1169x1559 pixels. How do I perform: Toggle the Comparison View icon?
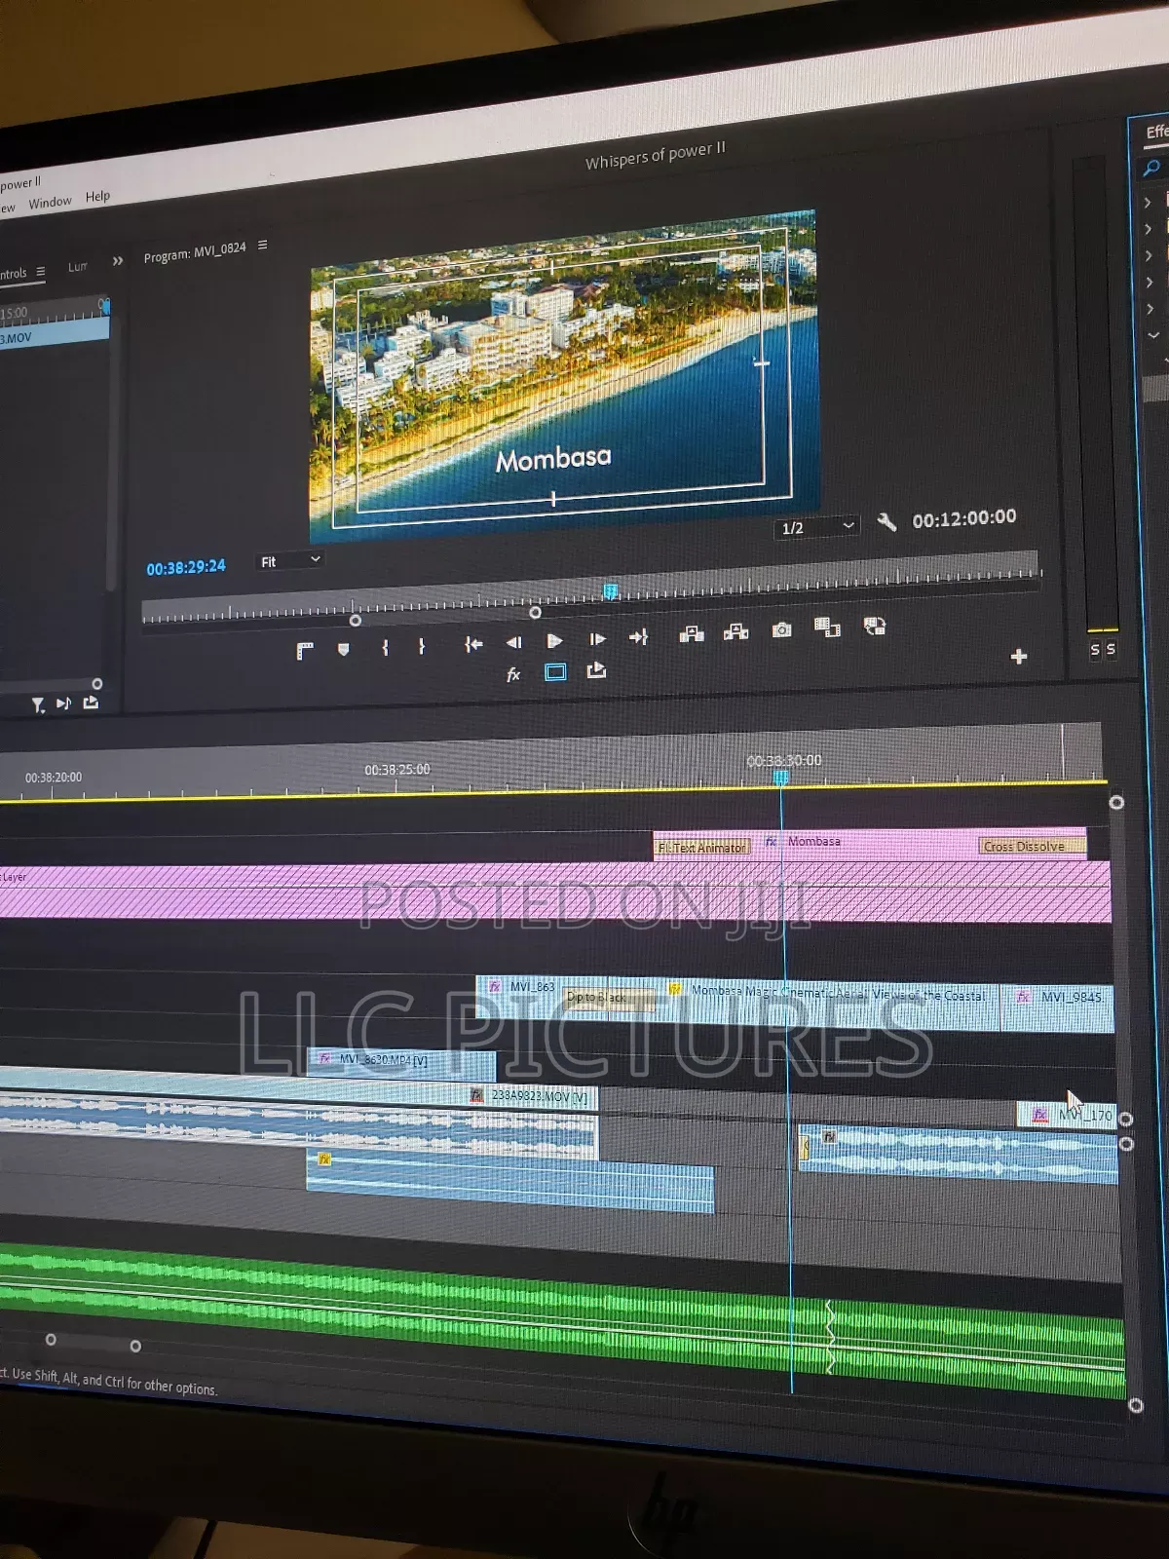(x=827, y=627)
